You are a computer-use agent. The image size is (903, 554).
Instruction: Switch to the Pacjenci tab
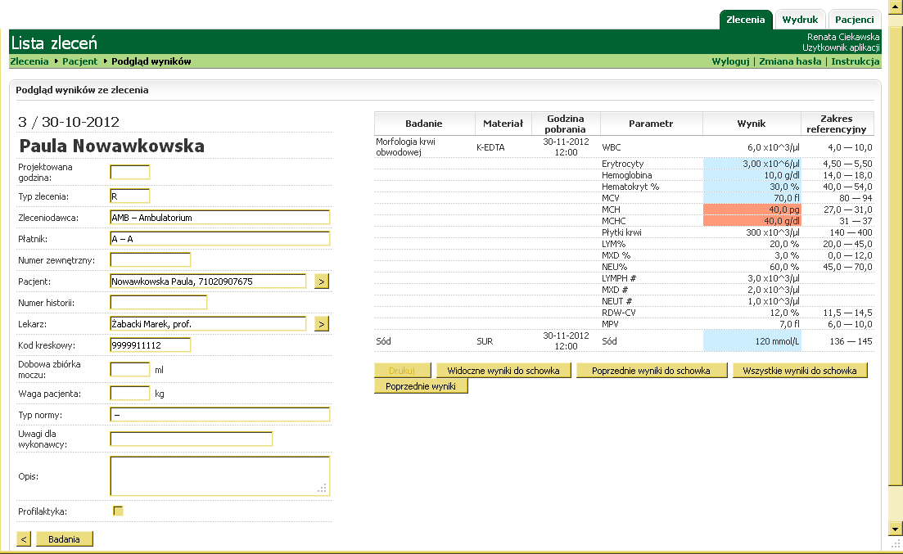click(854, 20)
